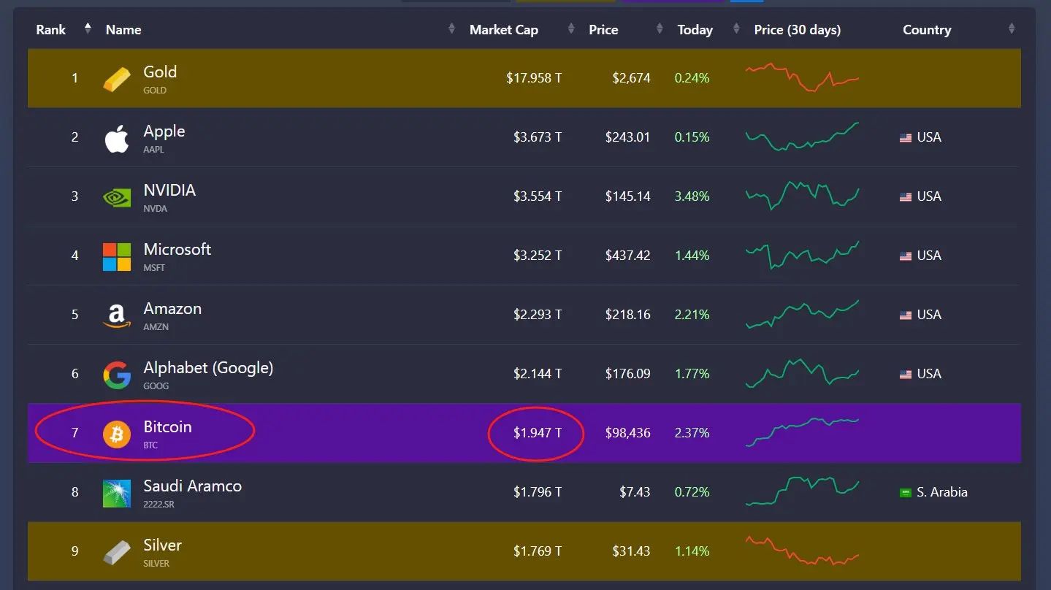The width and height of the screenshot is (1051, 590).
Task: View Silver 30-day price chart
Action: (802, 551)
